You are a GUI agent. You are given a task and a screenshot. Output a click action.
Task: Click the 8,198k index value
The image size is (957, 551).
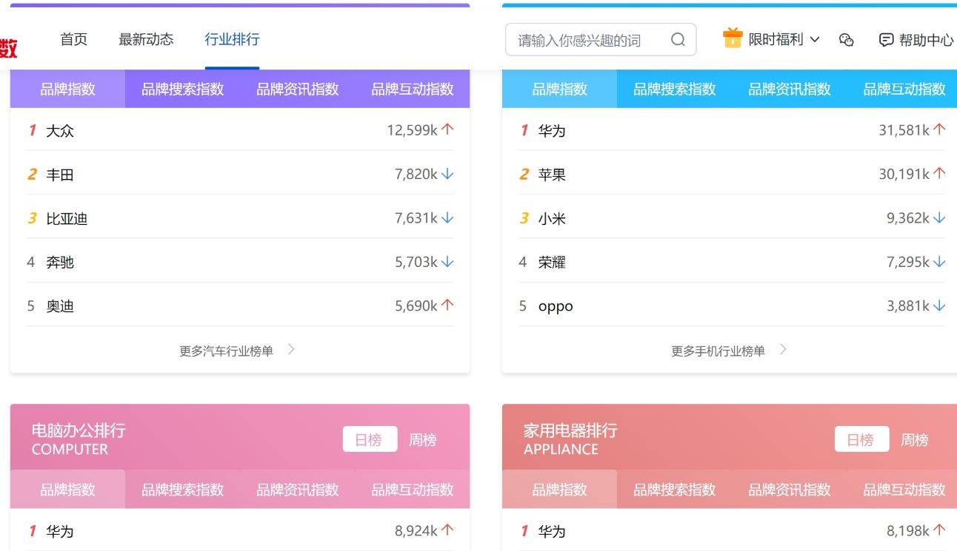908,530
